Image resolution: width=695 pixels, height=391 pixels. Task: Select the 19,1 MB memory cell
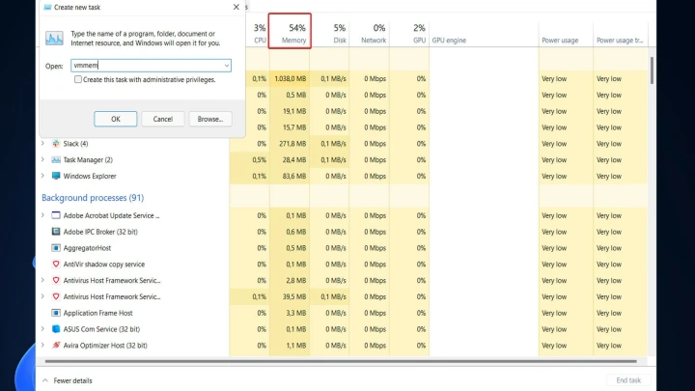pyautogui.click(x=290, y=111)
